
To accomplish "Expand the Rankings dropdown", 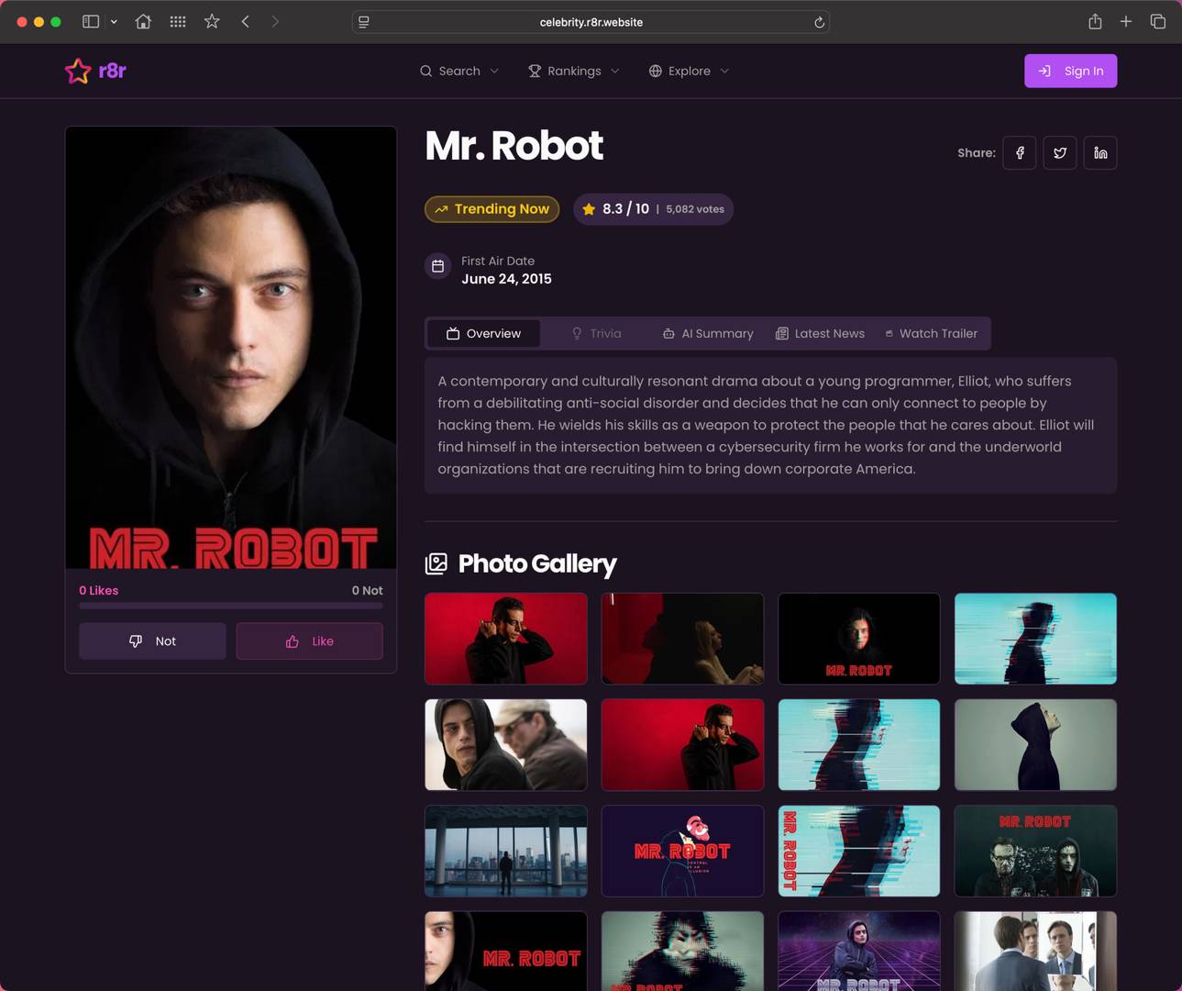I will [573, 71].
